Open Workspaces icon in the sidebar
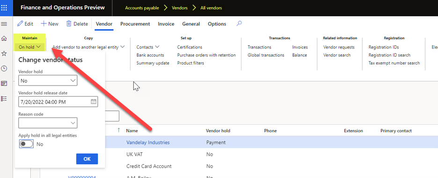Image resolution: width=438 pixels, height=178 pixels. pyautogui.click(x=4, y=84)
